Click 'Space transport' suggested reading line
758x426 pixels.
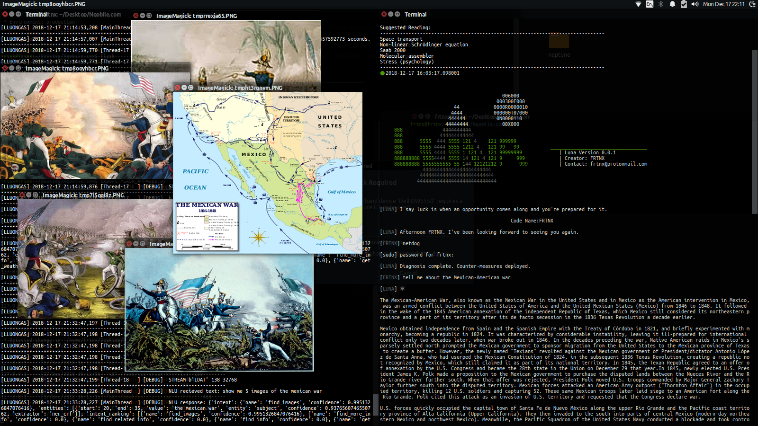[x=401, y=39]
